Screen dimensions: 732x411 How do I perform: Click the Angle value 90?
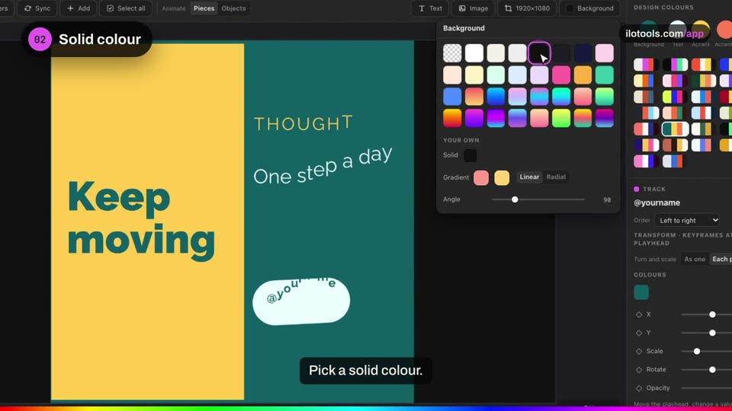click(x=607, y=200)
